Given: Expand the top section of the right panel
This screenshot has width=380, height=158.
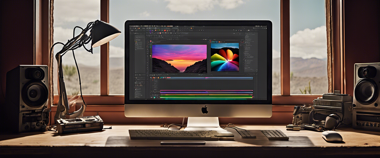Looking at the screenshot, I should (x=246, y=34).
